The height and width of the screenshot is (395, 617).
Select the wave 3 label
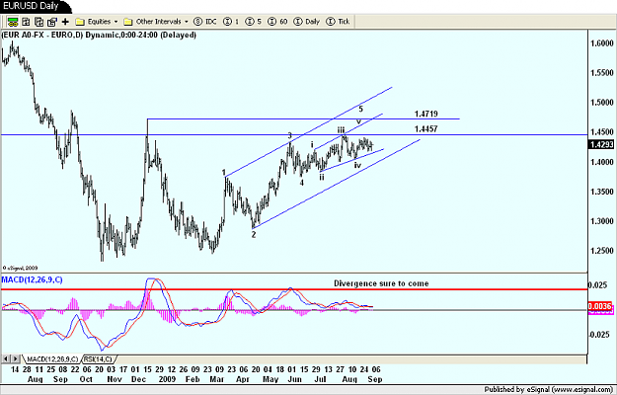(290, 135)
